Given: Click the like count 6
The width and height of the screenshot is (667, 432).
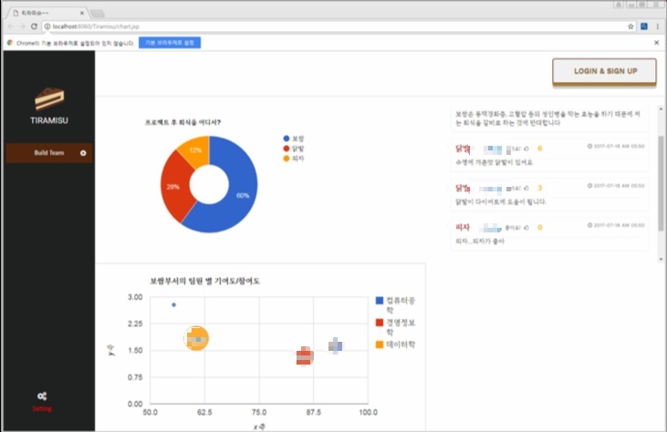Looking at the screenshot, I should click(540, 149).
